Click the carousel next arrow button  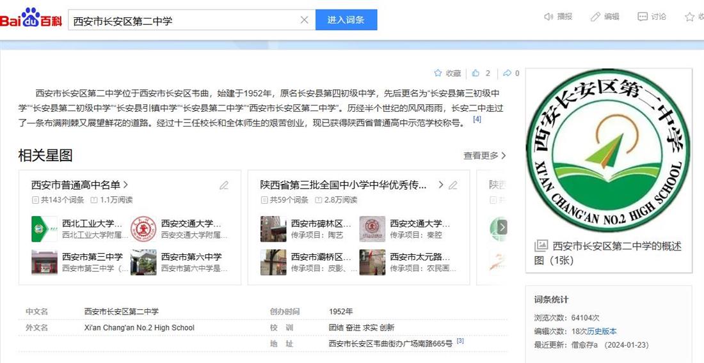502,228
